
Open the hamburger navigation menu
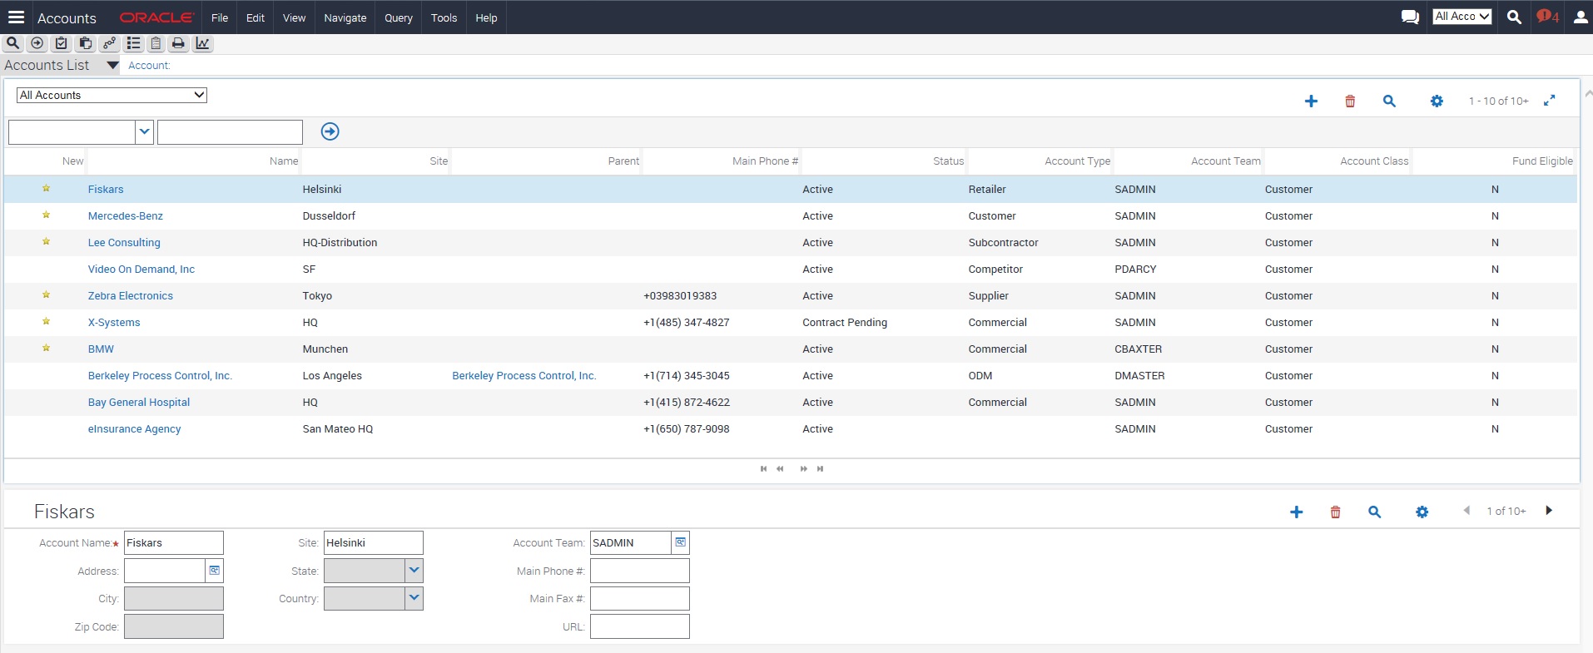point(16,17)
